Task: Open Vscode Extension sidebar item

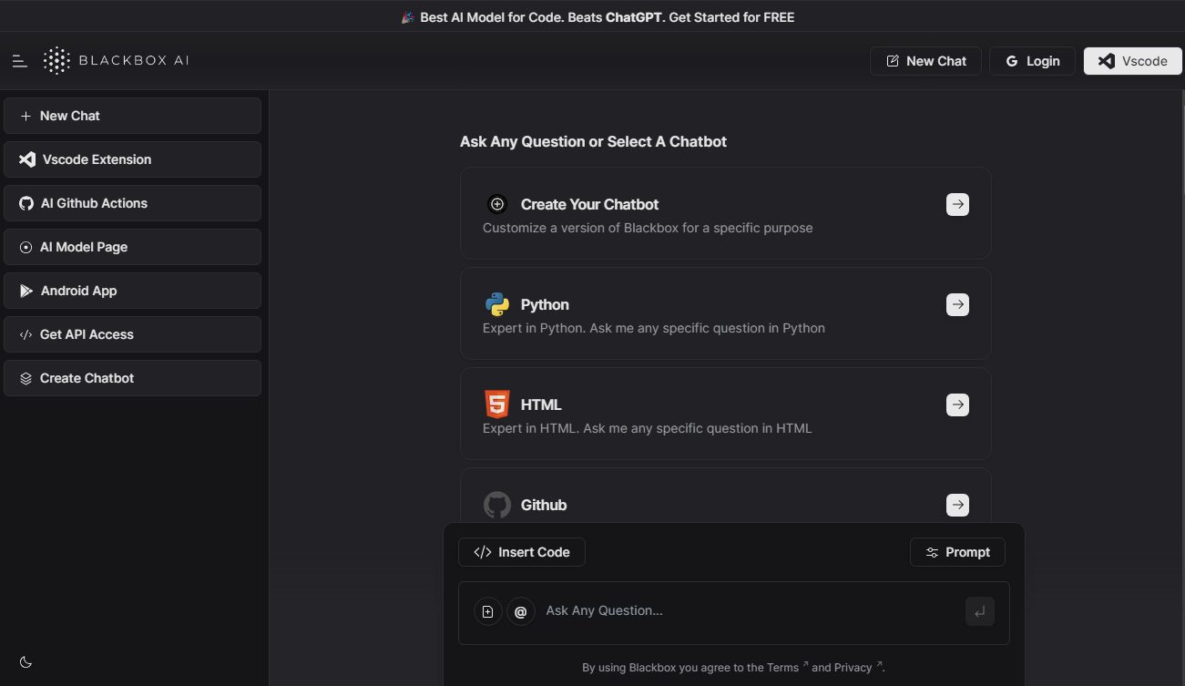Action: pyautogui.click(x=132, y=159)
